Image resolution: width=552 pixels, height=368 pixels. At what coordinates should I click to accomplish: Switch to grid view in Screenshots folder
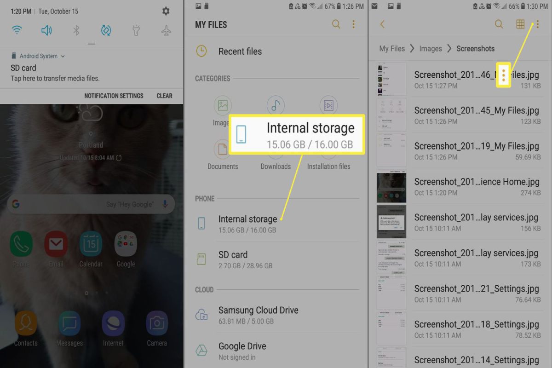click(x=520, y=24)
